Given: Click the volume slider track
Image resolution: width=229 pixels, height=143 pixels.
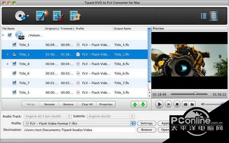Looking at the screenshot, I should tap(214, 104).
